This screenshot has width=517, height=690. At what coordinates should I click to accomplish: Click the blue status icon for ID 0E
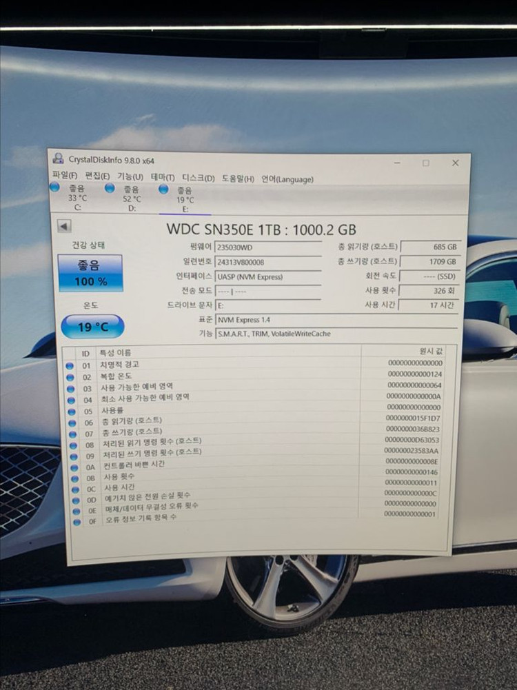(77, 511)
